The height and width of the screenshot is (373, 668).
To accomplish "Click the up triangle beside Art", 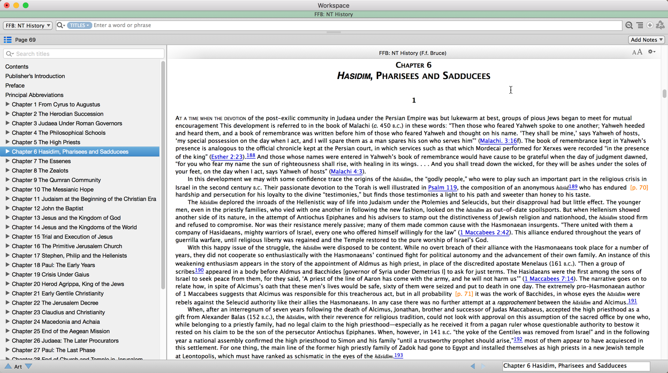I will tap(8, 366).
